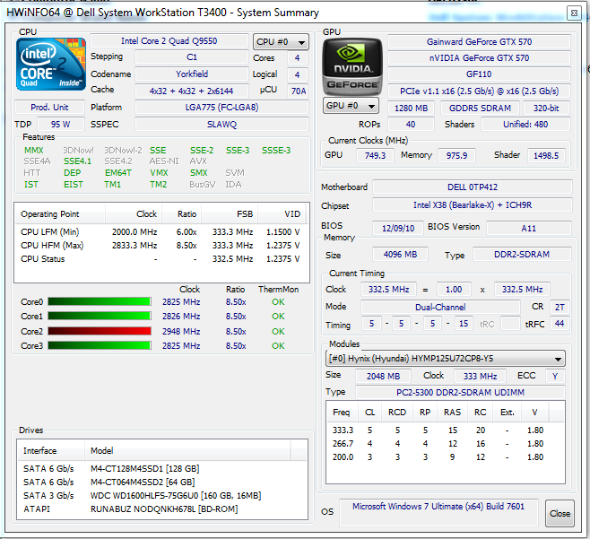Click the Dual-Channel mode field
The width and height of the screenshot is (590, 539).
pyautogui.click(x=440, y=307)
